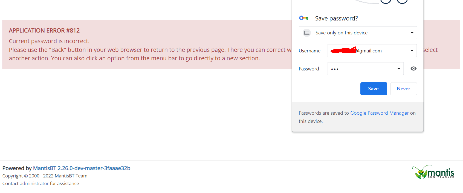
Task: Click the laptop device icon in the popup
Action: click(x=307, y=33)
